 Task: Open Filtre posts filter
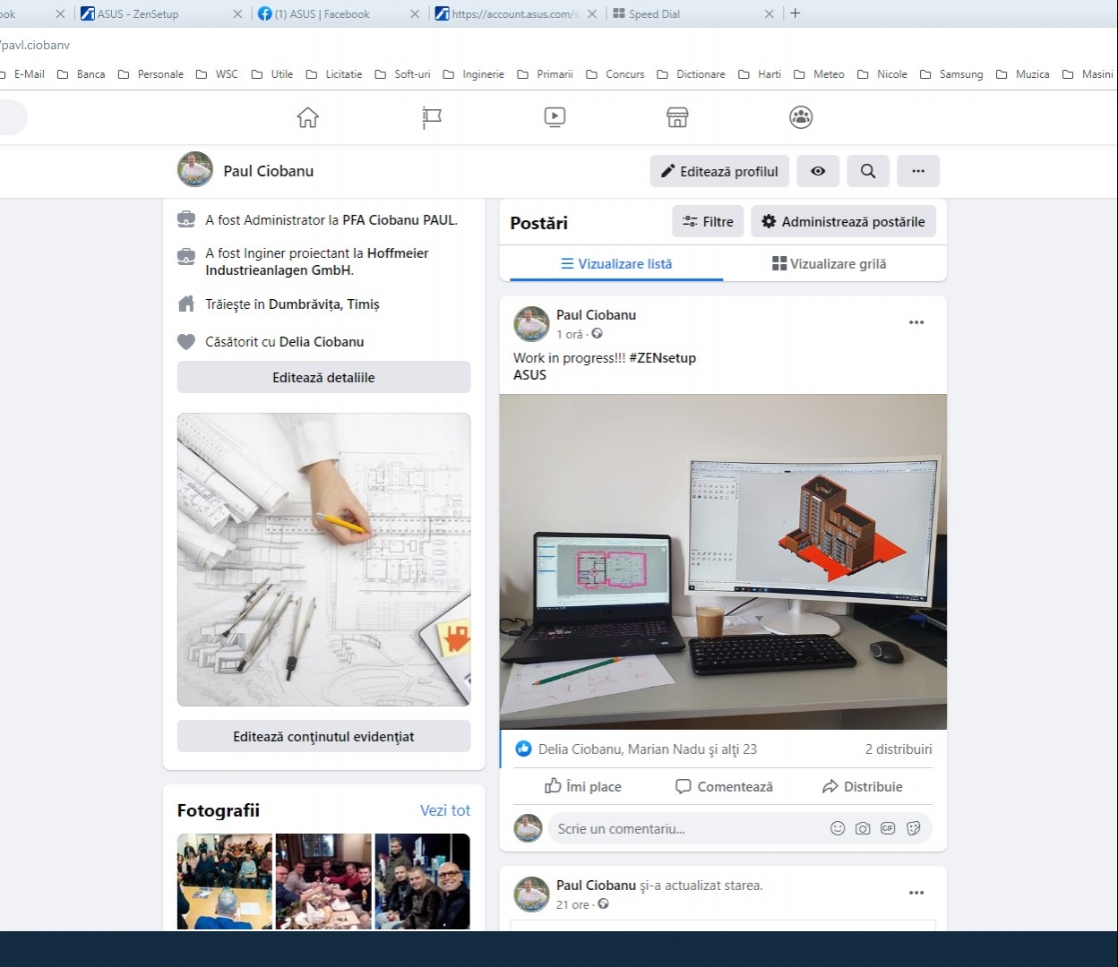708,222
